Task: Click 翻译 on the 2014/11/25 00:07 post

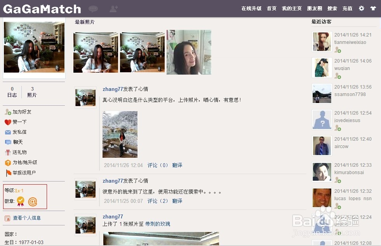Action: click(177, 201)
